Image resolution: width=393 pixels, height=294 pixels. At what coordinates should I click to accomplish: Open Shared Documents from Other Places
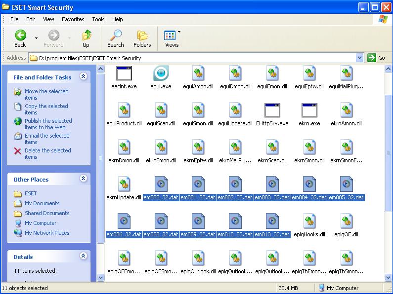tap(47, 213)
